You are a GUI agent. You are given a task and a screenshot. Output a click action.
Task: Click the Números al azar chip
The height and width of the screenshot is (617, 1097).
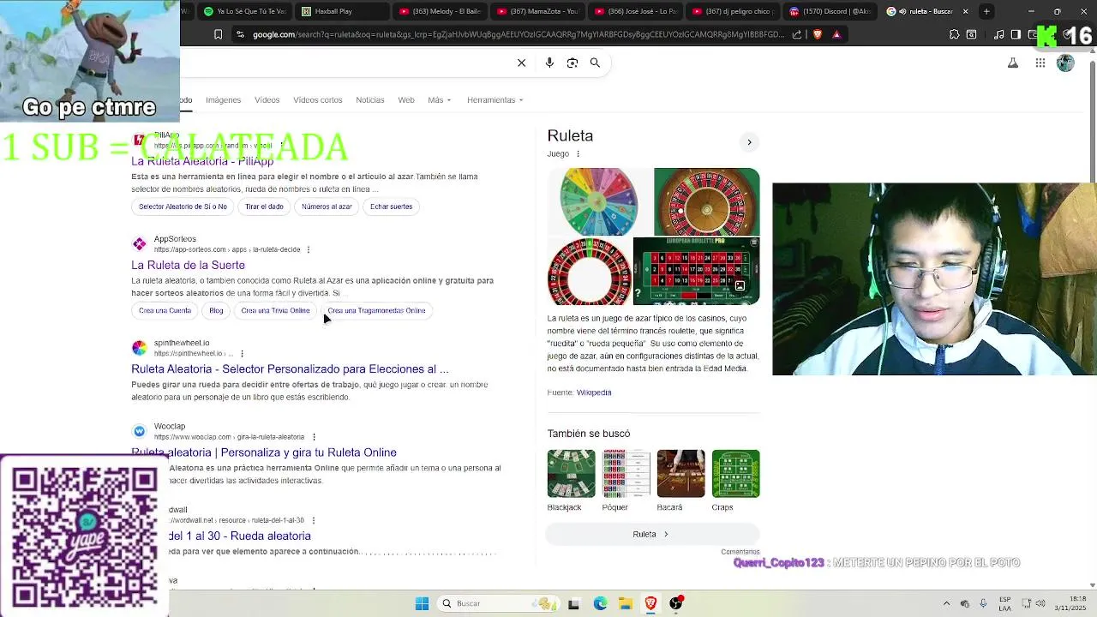(327, 207)
